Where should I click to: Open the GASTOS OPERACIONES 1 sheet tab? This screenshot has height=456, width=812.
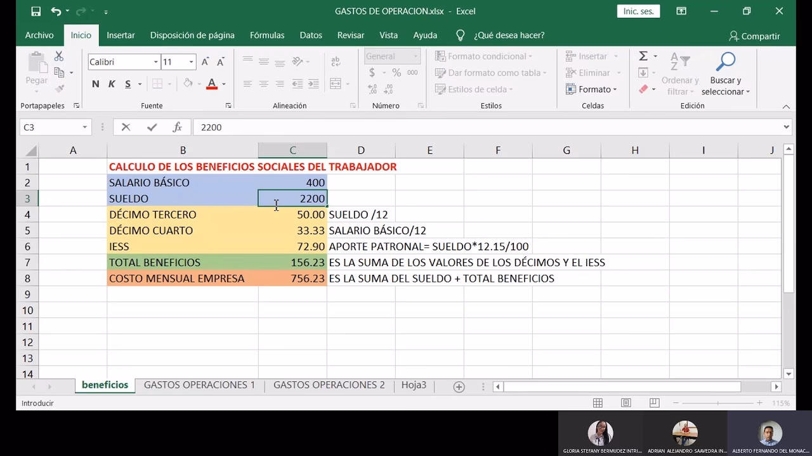[199, 385]
